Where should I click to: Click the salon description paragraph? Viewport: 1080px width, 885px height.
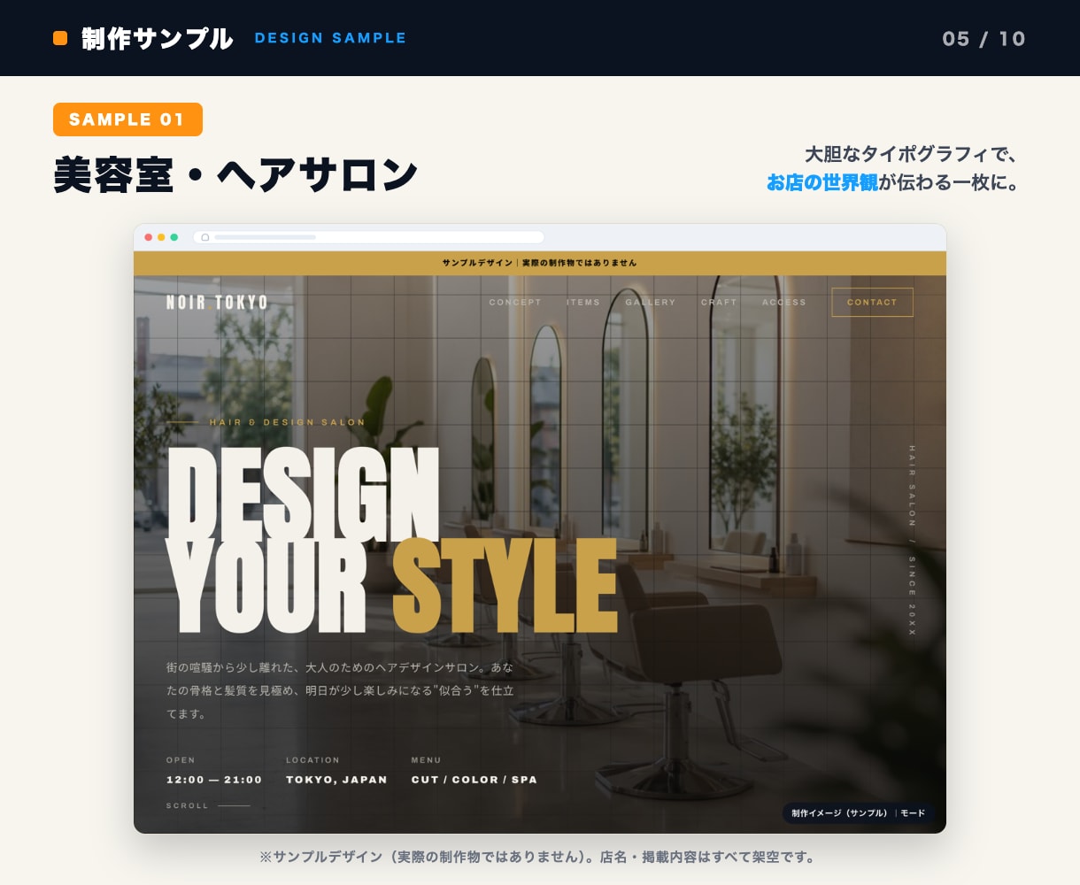[340, 690]
